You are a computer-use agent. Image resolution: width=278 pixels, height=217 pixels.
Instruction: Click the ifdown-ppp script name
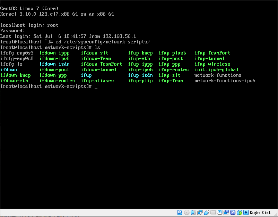pyautogui.click(x=53, y=75)
